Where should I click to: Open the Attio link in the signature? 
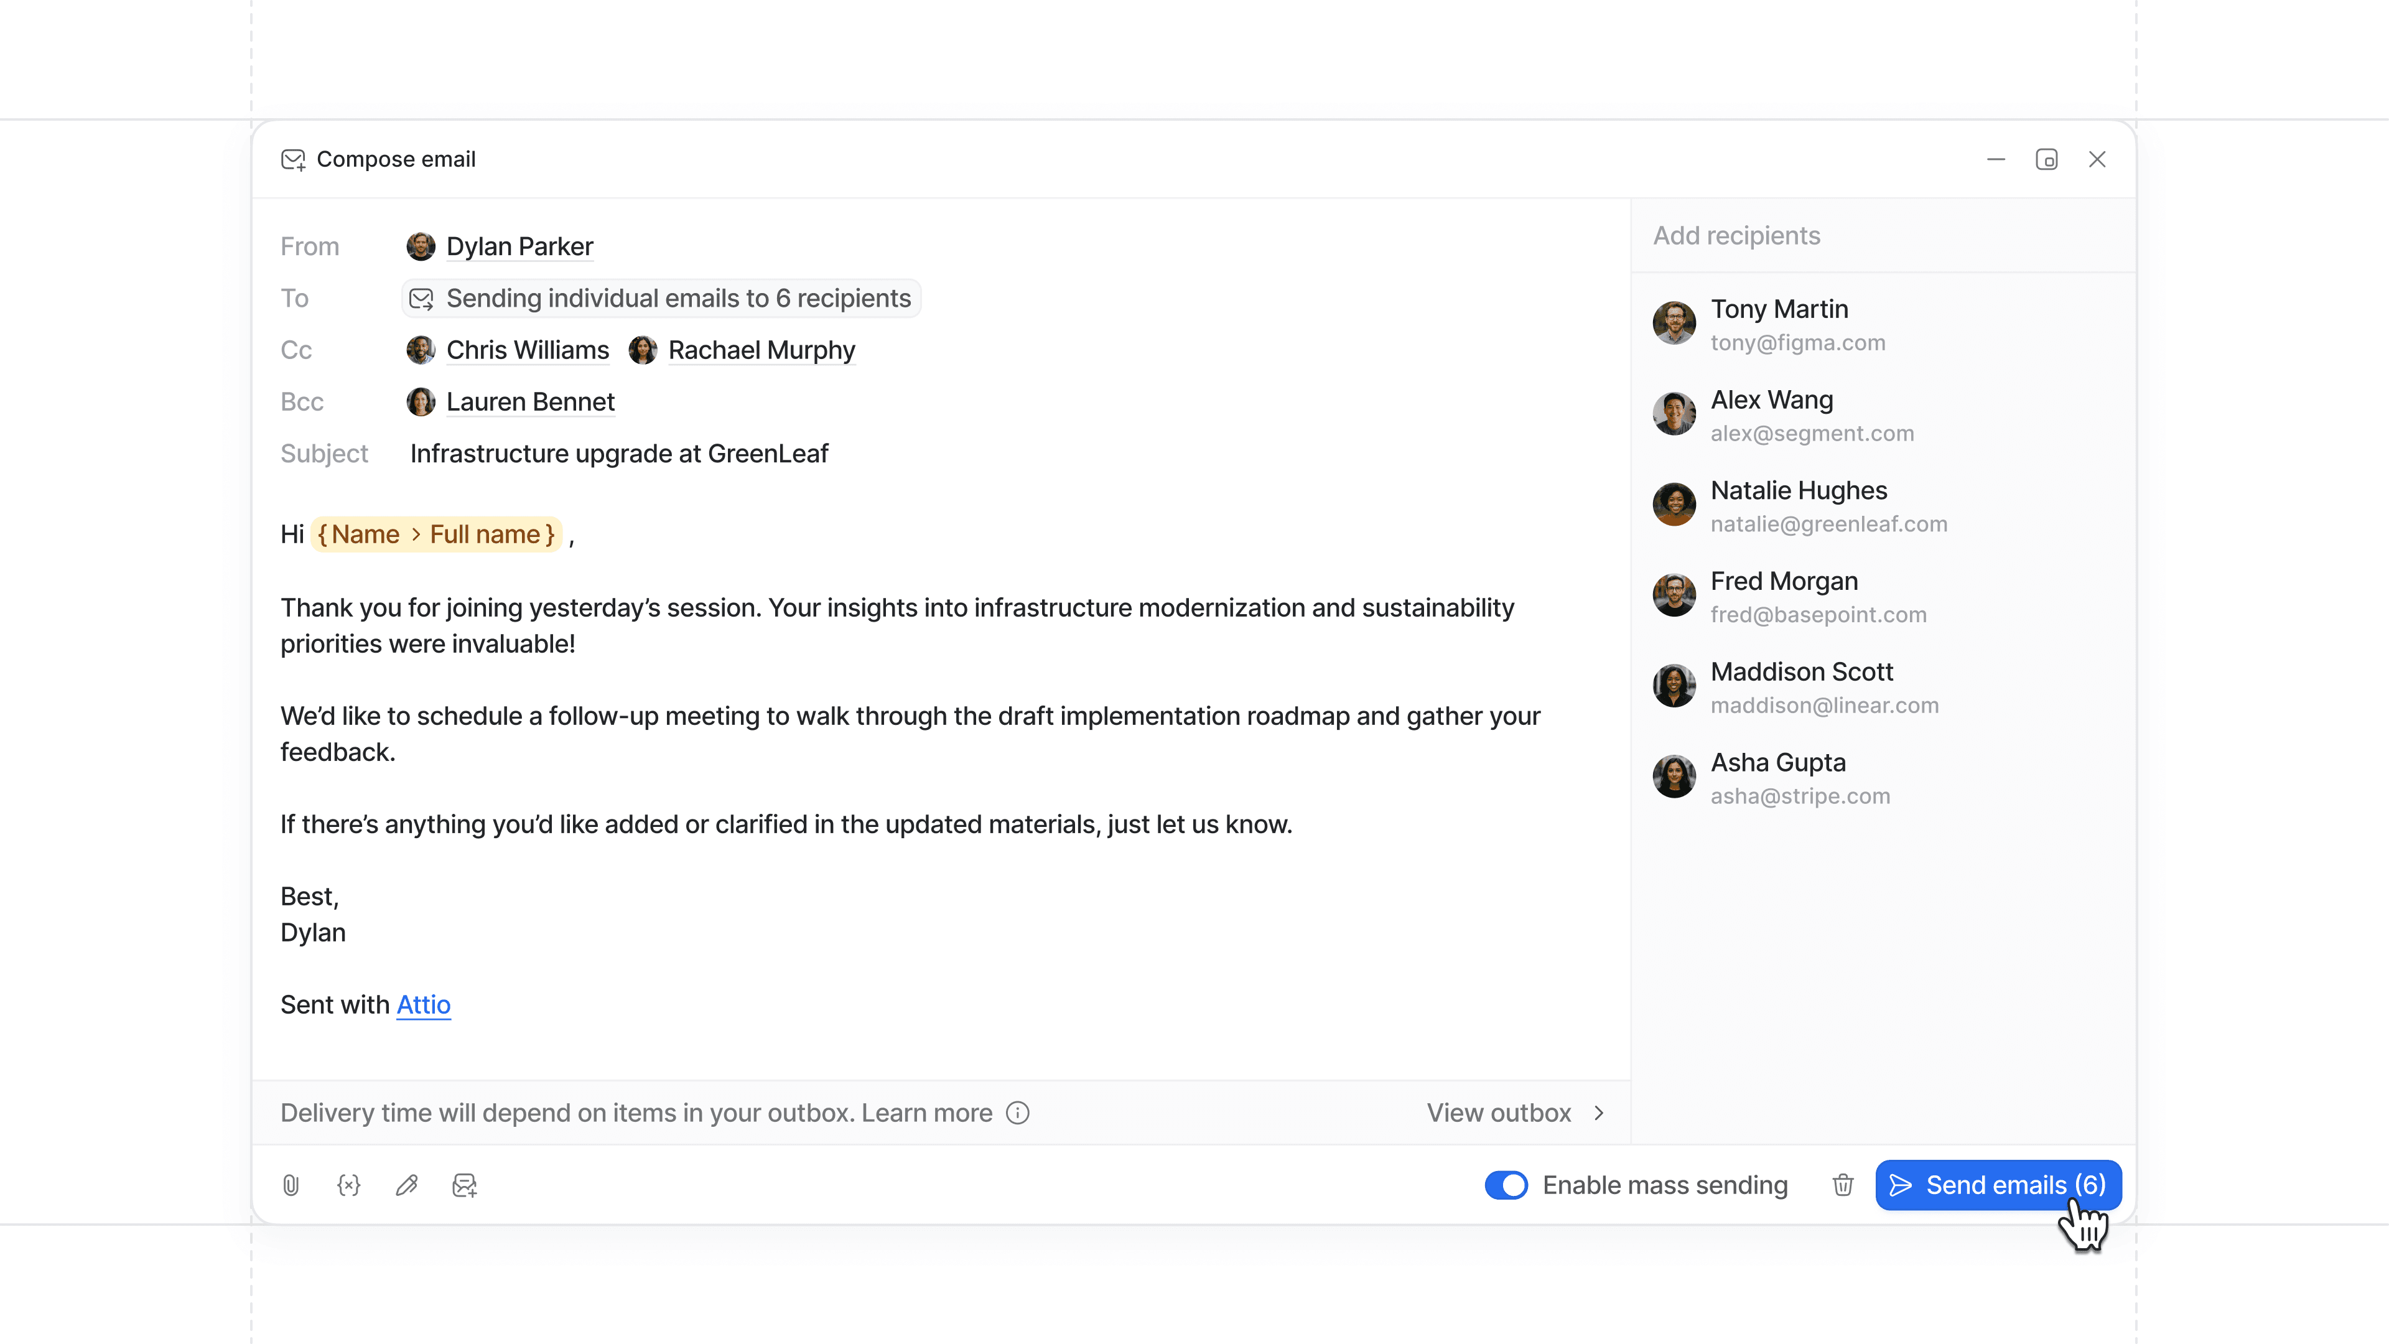click(x=424, y=1004)
